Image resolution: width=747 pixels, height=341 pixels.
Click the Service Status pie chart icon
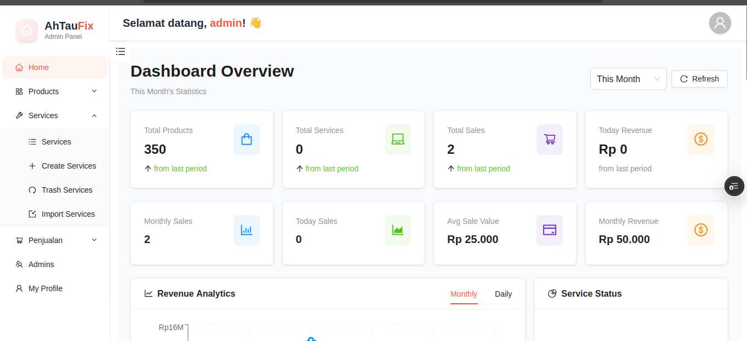pos(552,294)
